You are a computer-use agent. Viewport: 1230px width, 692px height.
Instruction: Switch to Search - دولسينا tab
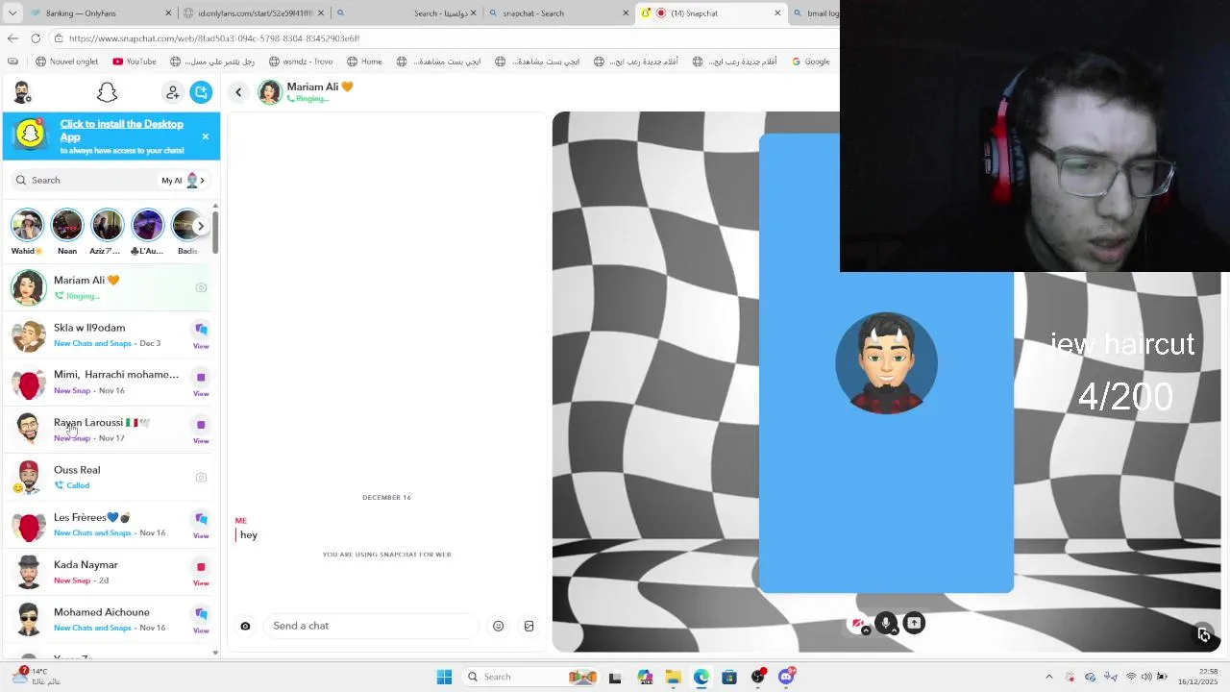coord(406,13)
